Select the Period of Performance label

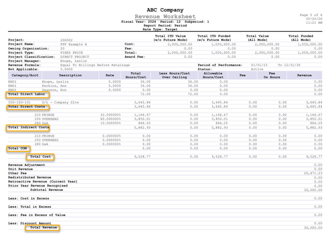pos(220,65)
